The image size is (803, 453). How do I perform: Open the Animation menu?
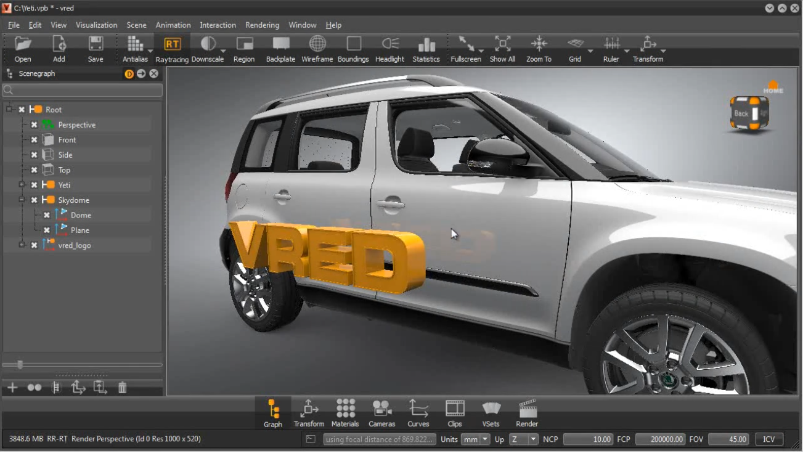tap(173, 25)
